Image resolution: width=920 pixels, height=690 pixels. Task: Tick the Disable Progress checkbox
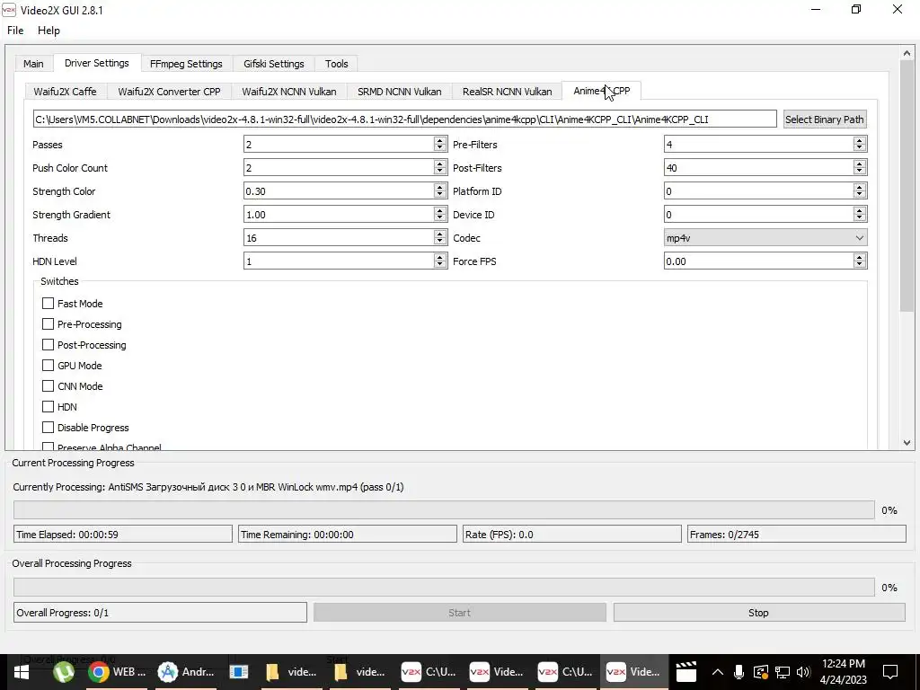(x=49, y=427)
